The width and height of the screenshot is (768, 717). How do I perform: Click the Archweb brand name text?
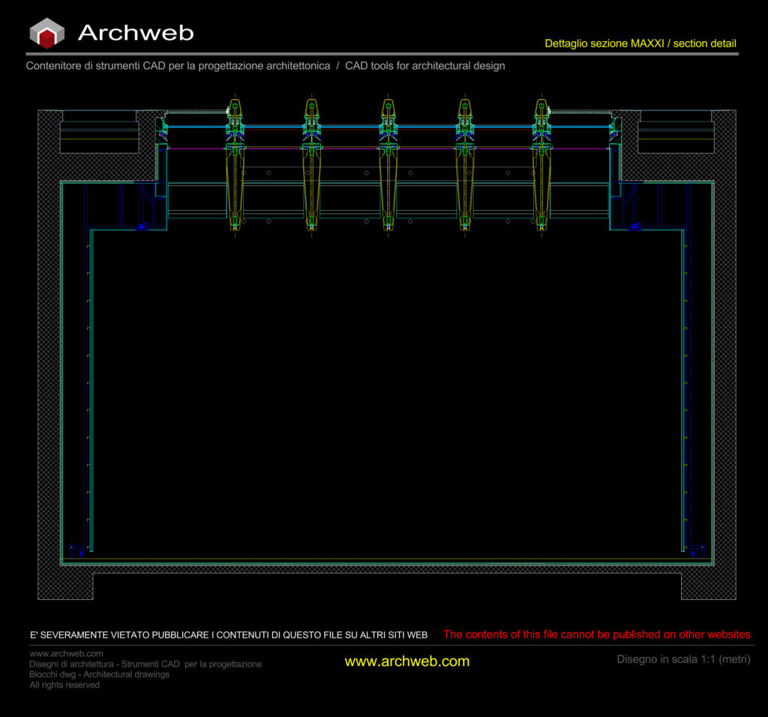[136, 33]
